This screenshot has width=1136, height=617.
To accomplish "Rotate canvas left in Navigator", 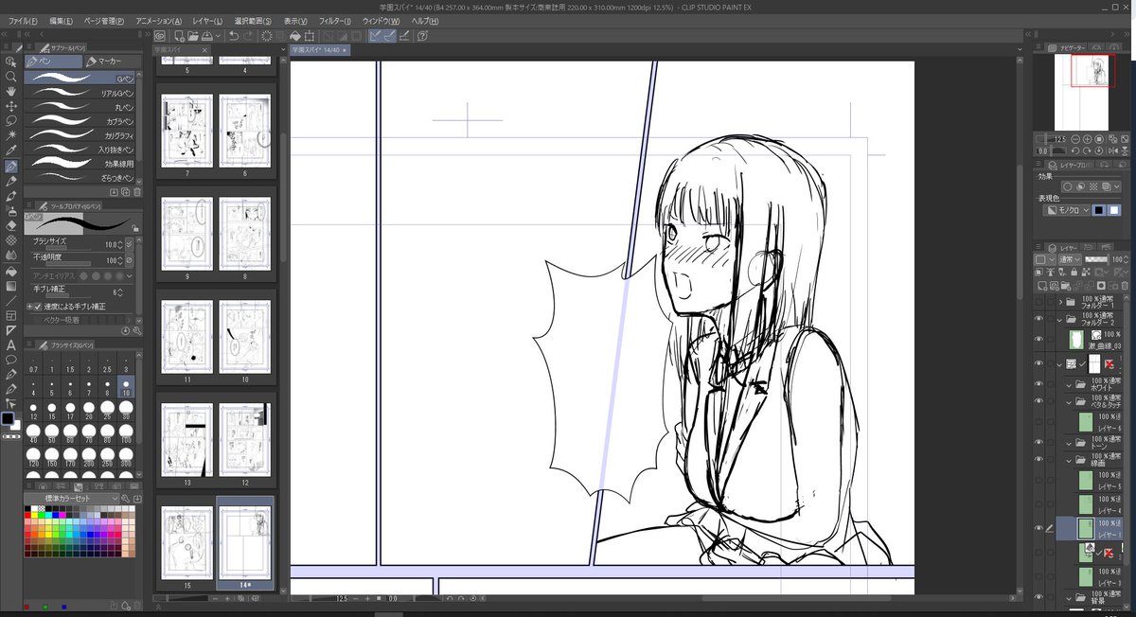I will click(x=1077, y=150).
